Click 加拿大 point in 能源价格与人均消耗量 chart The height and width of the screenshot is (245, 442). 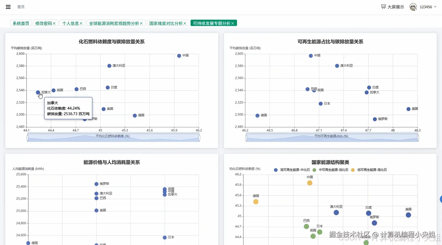(x=165, y=195)
